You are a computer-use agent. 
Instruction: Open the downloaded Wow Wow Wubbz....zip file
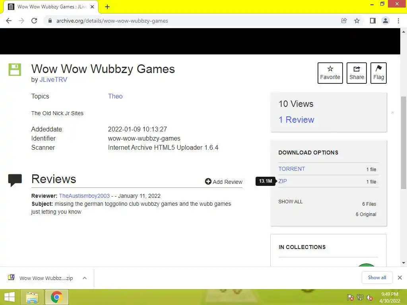coord(46,278)
